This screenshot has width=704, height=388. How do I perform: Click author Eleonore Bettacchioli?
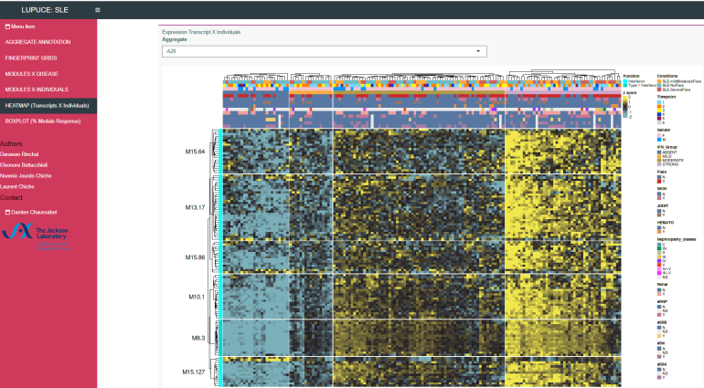coord(25,164)
